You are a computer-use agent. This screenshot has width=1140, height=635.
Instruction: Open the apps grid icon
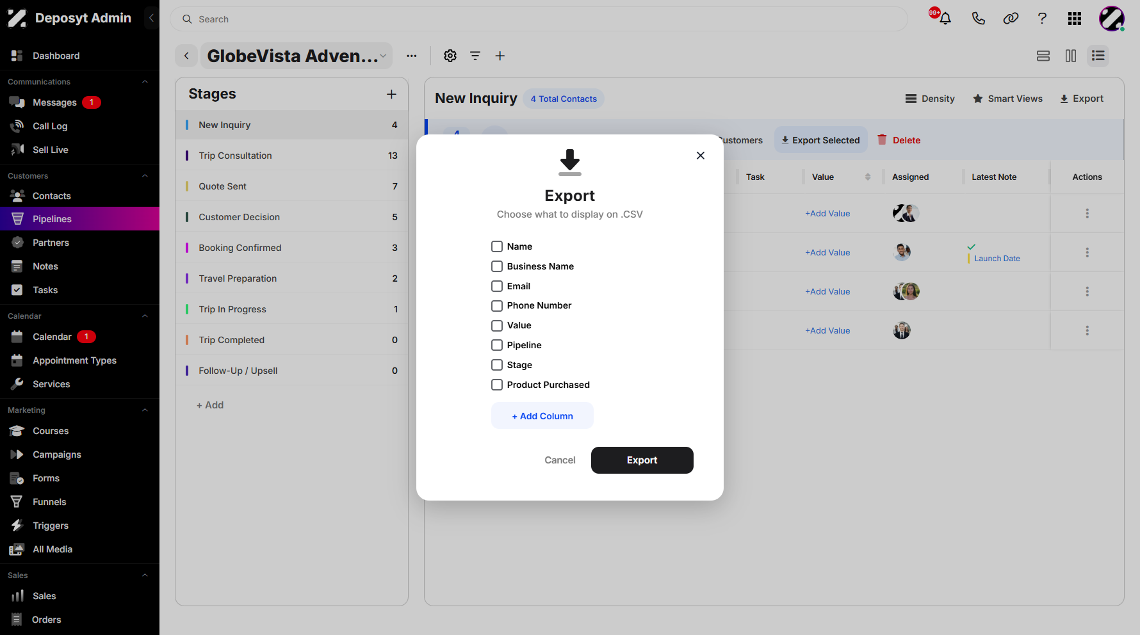(x=1075, y=19)
